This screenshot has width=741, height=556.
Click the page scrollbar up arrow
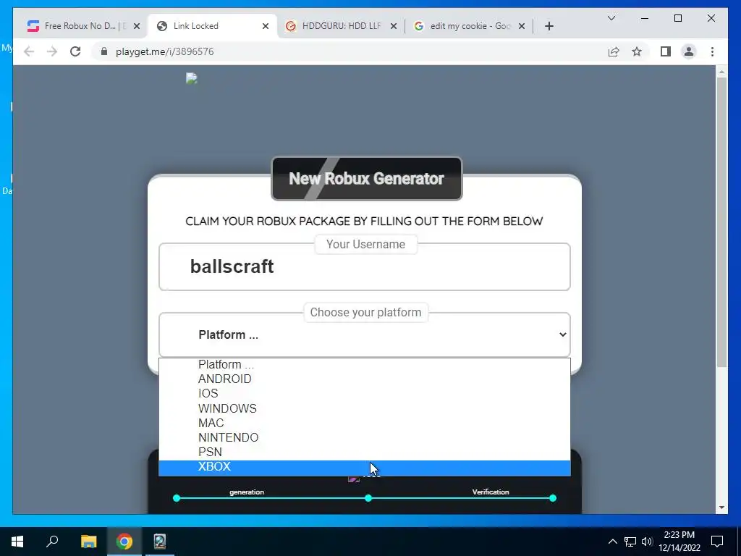[721, 72]
